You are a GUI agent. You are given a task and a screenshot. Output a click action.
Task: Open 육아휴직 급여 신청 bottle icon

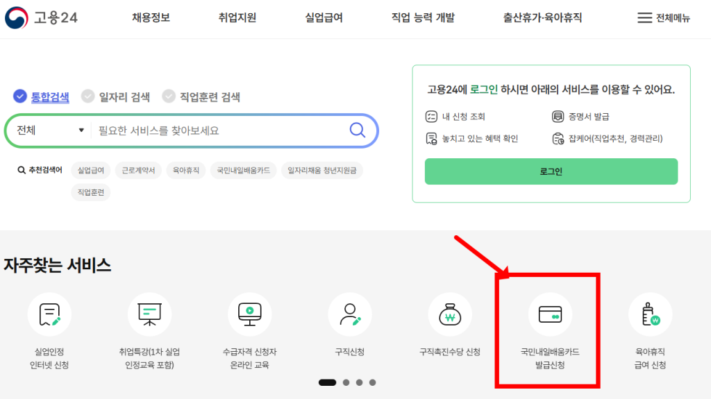(x=650, y=315)
